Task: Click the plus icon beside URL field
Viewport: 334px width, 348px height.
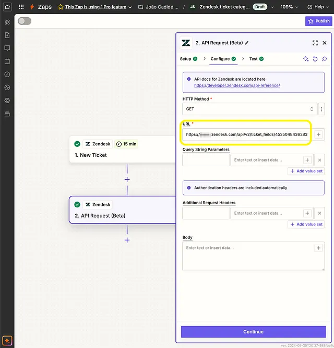Action: click(x=318, y=134)
